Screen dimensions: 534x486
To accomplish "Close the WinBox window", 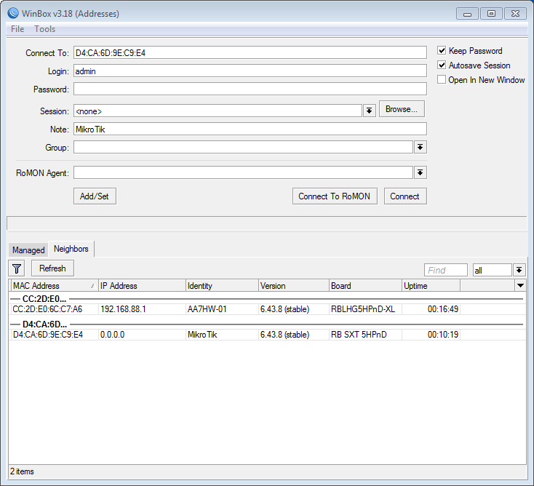I will point(515,14).
